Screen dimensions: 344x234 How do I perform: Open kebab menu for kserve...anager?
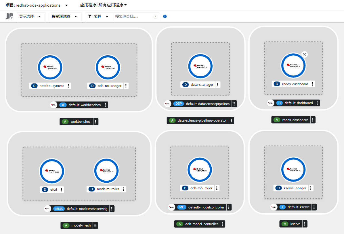311,188
